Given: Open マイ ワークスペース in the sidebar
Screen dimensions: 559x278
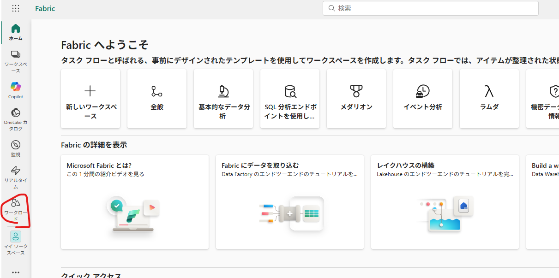Looking at the screenshot, I should [16, 243].
